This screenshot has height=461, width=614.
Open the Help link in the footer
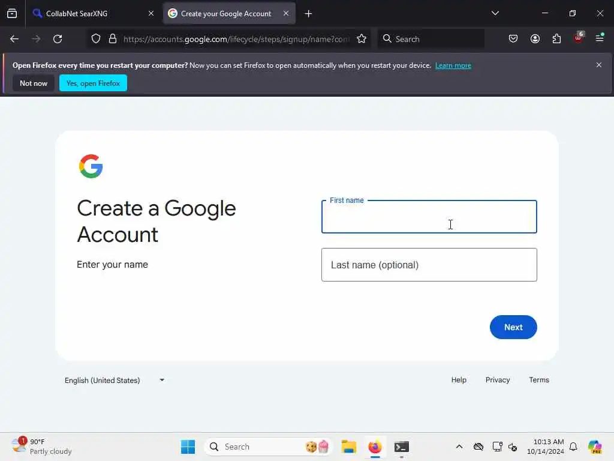459,380
